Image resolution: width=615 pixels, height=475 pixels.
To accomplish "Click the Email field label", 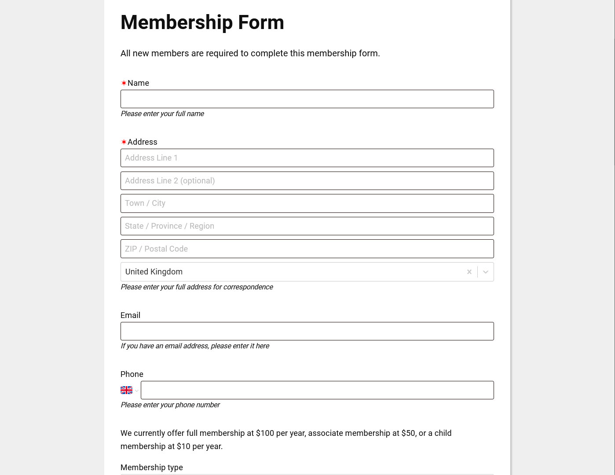I will click(x=130, y=315).
